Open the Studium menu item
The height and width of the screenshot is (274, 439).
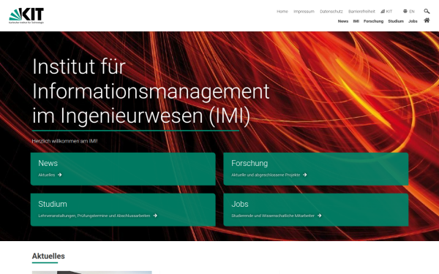point(396,21)
